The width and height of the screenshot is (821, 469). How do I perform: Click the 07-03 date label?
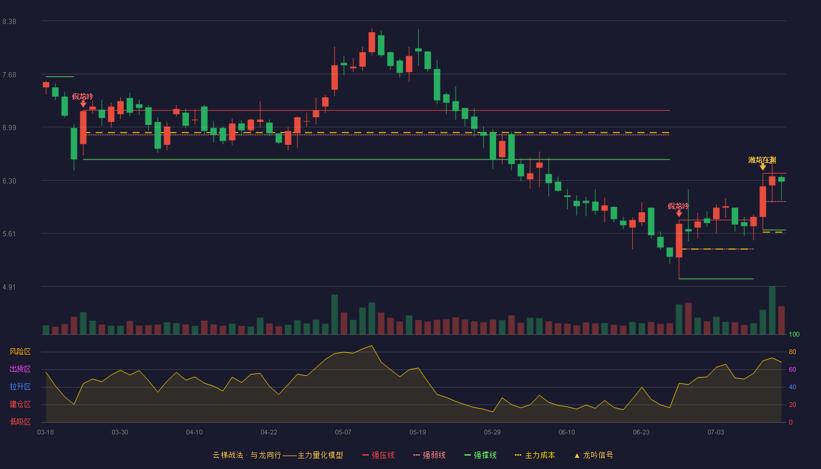tap(715, 432)
